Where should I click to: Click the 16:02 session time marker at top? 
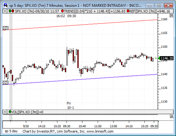(60, 16)
